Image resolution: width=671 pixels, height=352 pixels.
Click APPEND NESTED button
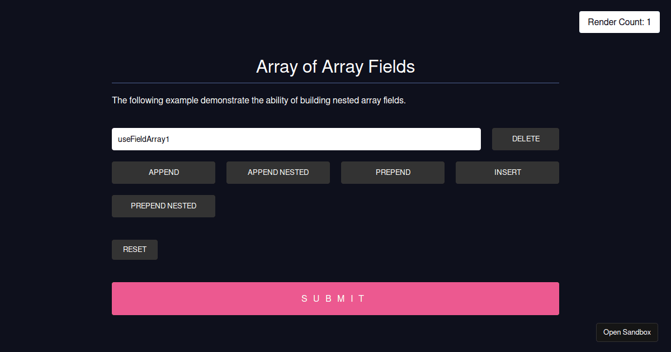click(x=278, y=173)
